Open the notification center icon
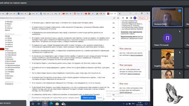 coord(146,104)
